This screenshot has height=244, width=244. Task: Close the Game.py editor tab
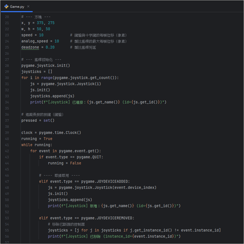pyautogui.click(x=28, y=6)
